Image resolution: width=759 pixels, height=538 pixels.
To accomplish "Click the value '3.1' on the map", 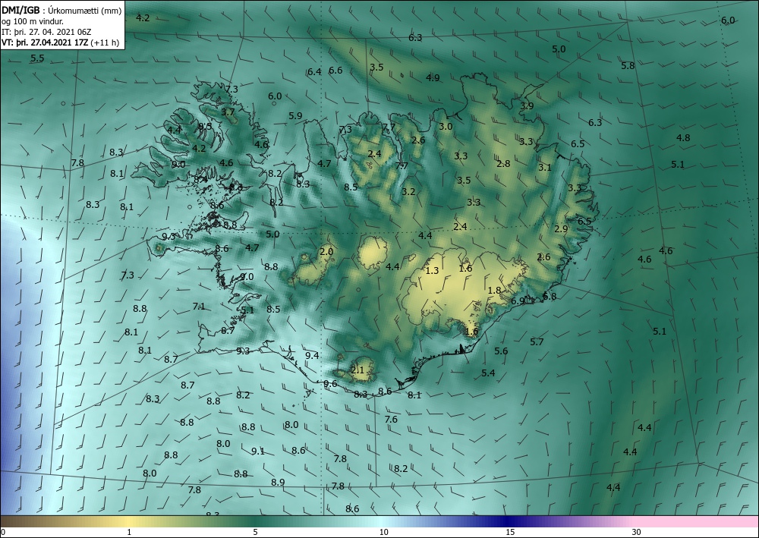I will point(544,168).
